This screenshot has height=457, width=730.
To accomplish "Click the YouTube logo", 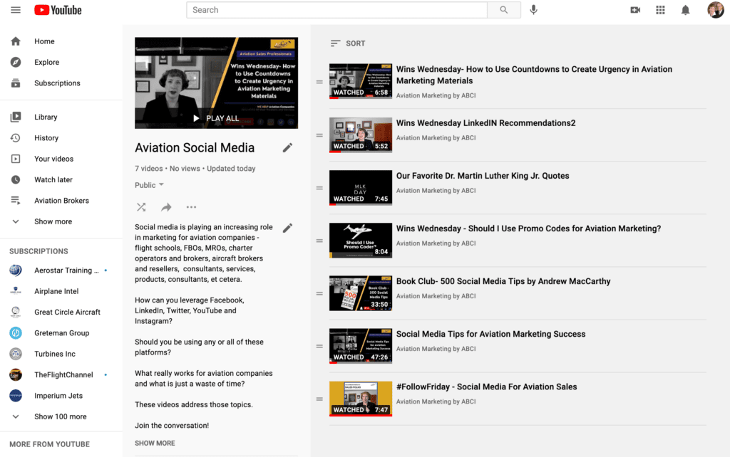I will tap(58, 10).
